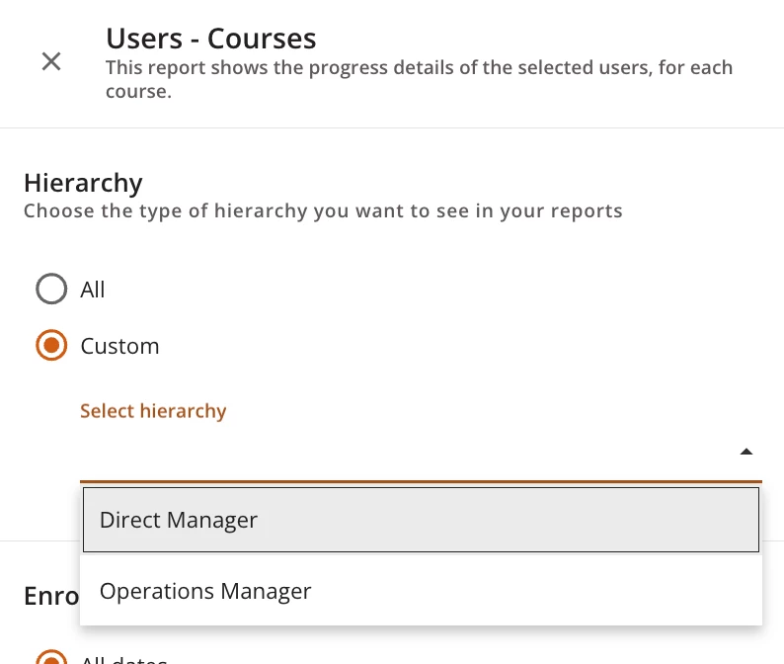Close the Users - Courses report panel
Image resolution: width=784 pixels, height=664 pixels.
pyautogui.click(x=51, y=61)
